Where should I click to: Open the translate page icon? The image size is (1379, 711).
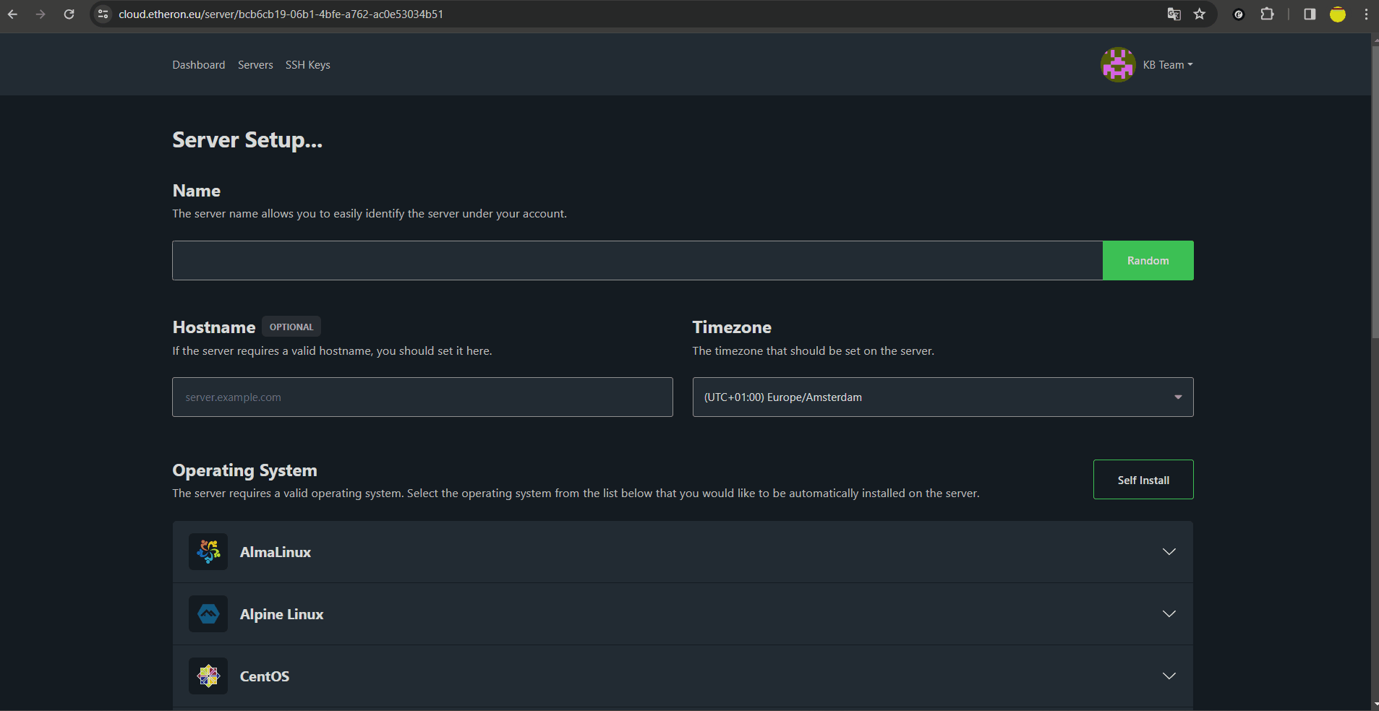(x=1174, y=14)
